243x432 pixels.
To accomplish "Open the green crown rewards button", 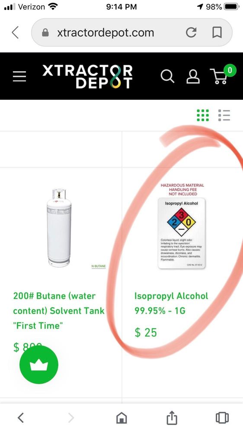I will (39, 365).
